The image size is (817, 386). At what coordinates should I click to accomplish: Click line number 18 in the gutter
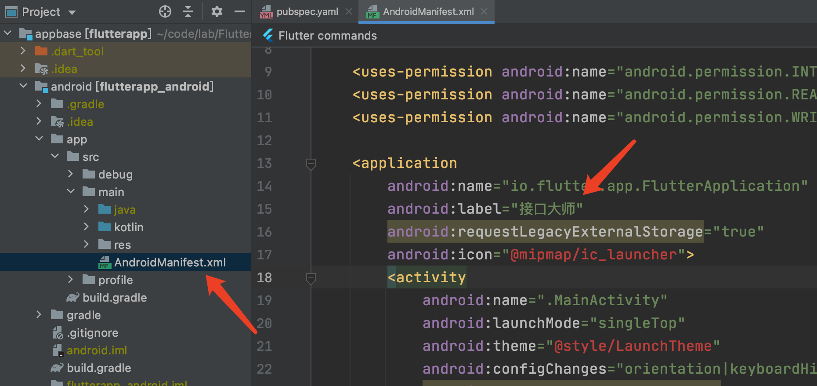pyautogui.click(x=264, y=278)
